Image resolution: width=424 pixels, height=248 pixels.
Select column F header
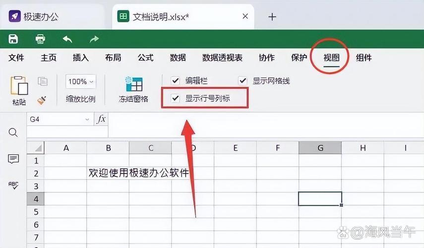(x=278, y=148)
